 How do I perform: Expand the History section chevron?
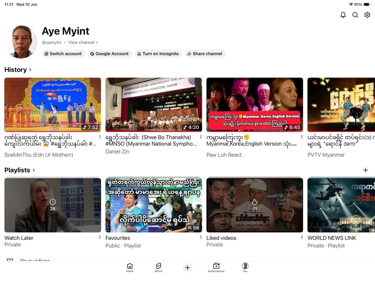(30, 70)
